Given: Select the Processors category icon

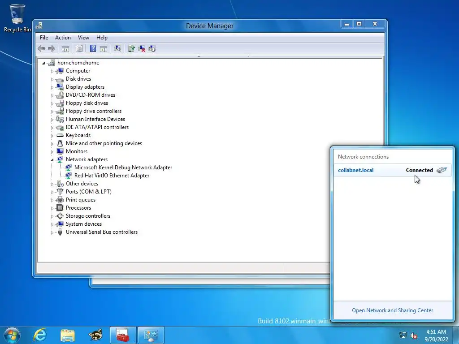Looking at the screenshot, I should (60, 208).
